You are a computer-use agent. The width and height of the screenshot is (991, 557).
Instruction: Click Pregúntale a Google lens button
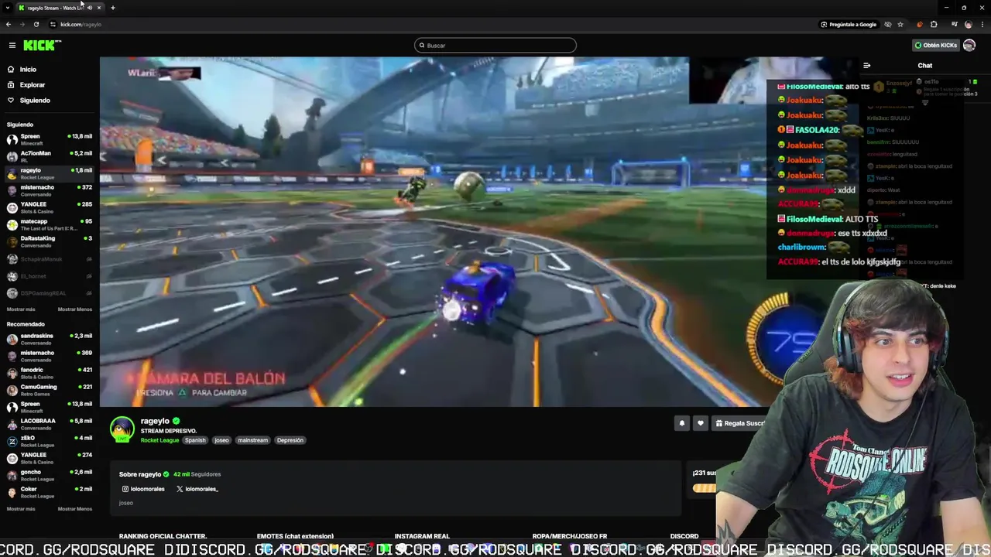pos(849,25)
